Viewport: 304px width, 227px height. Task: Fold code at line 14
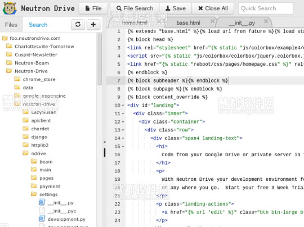(123, 138)
